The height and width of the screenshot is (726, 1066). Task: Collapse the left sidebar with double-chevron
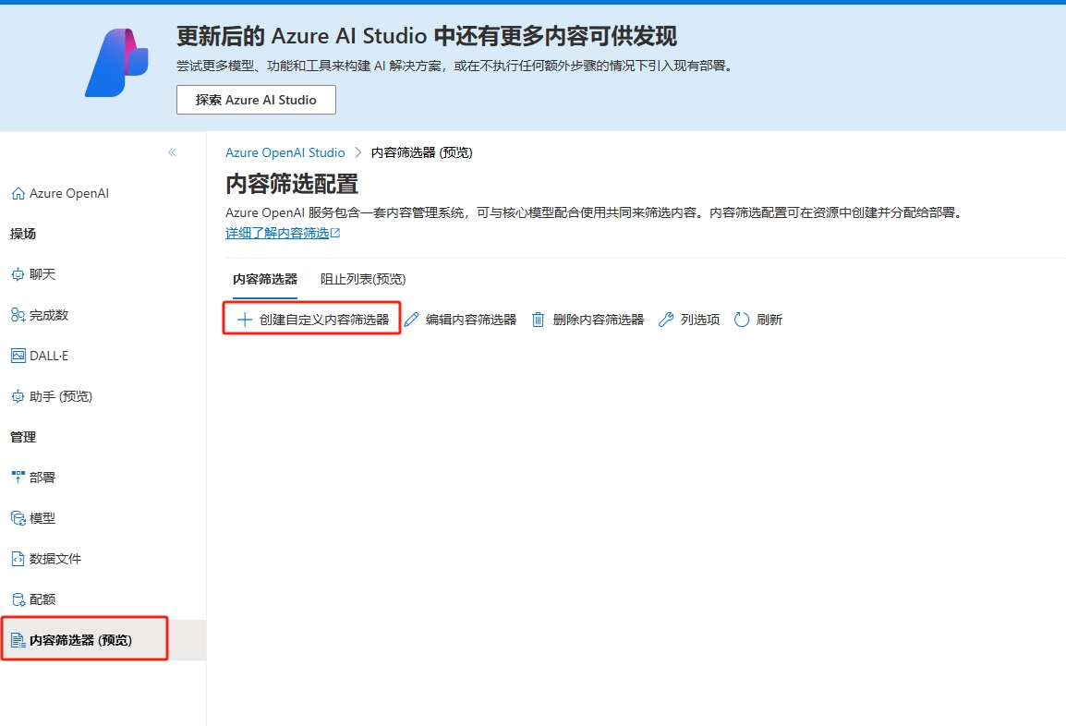coord(172,152)
